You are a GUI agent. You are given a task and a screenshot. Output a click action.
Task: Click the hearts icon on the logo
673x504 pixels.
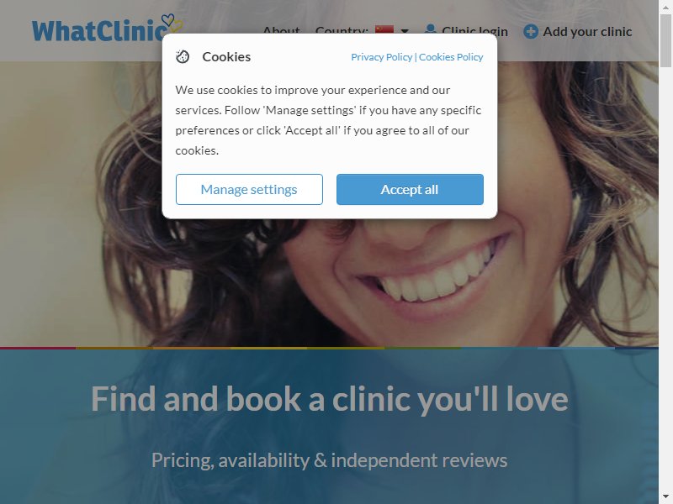click(x=172, y=23)
